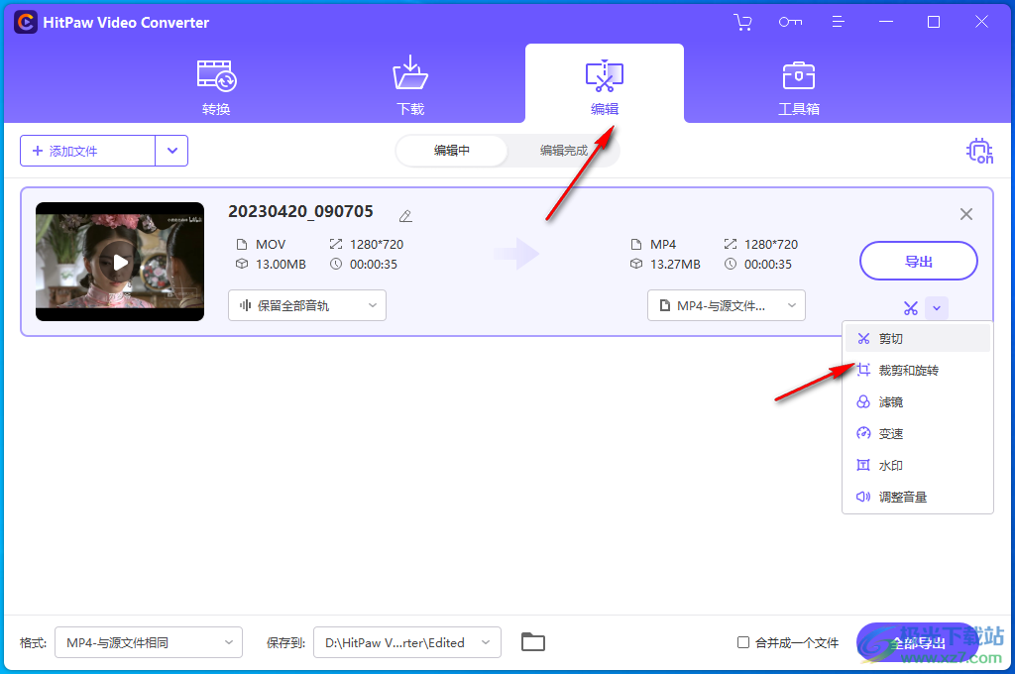Click the key login icon
This screenshot has width=1015, height=674.
tap(790, 21)
